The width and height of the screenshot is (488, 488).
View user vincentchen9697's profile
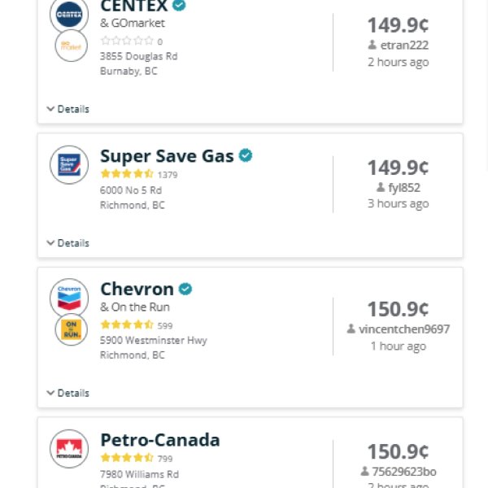[403, 329]
